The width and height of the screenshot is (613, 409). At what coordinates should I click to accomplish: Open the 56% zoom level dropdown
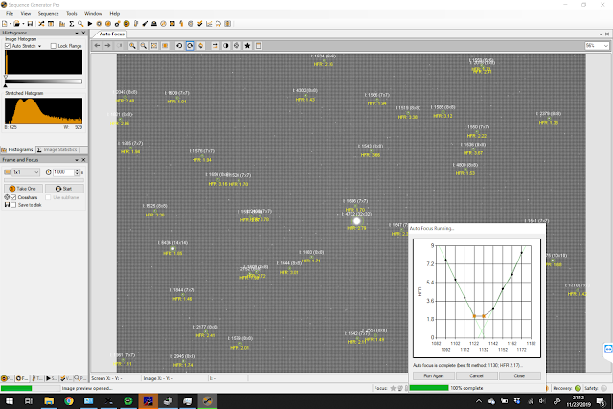[x=598, y=46]
